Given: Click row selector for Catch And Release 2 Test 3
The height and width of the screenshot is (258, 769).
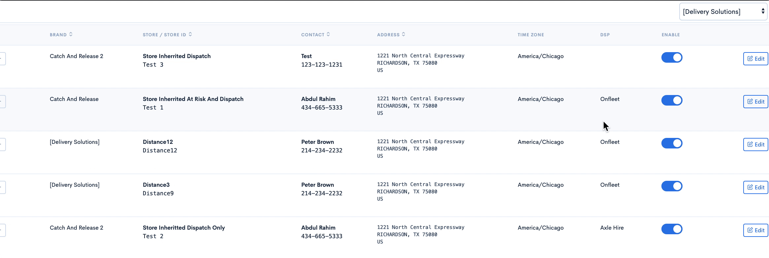Looking at the screenshot, I should tap(2, 59).
